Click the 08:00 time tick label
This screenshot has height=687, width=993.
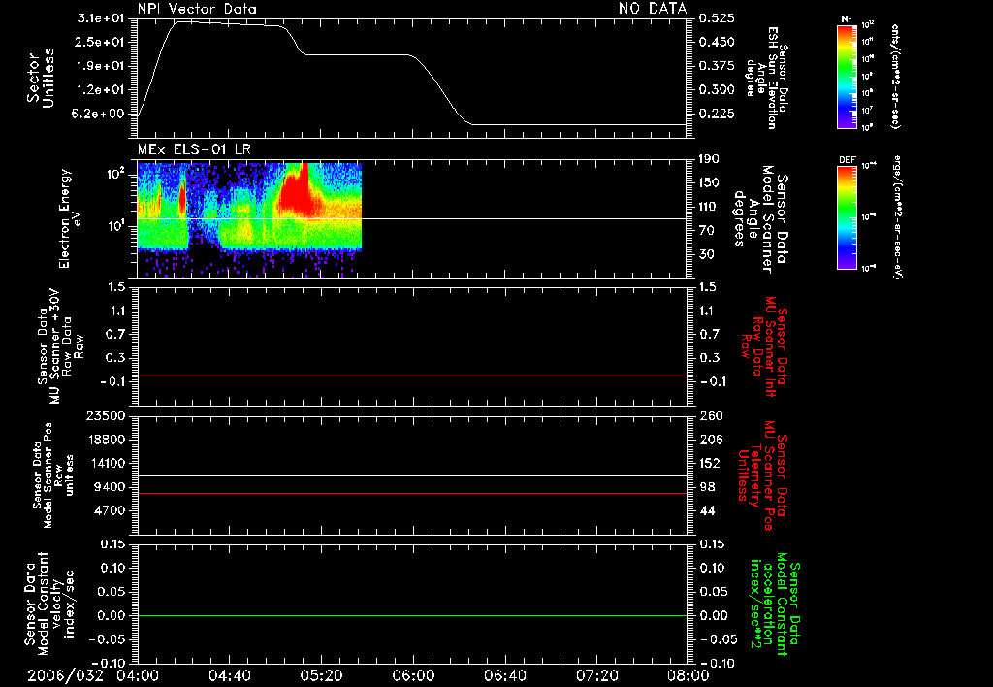click(689, 675)
